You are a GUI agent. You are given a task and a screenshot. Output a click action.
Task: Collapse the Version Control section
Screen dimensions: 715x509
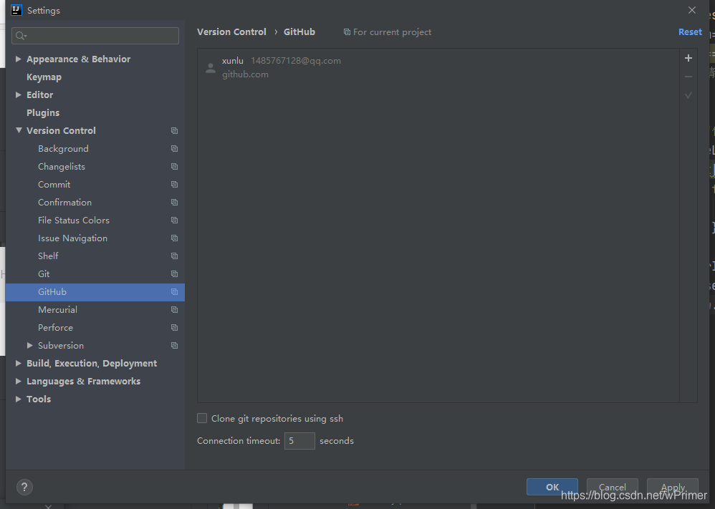click(x=19, y=130)
